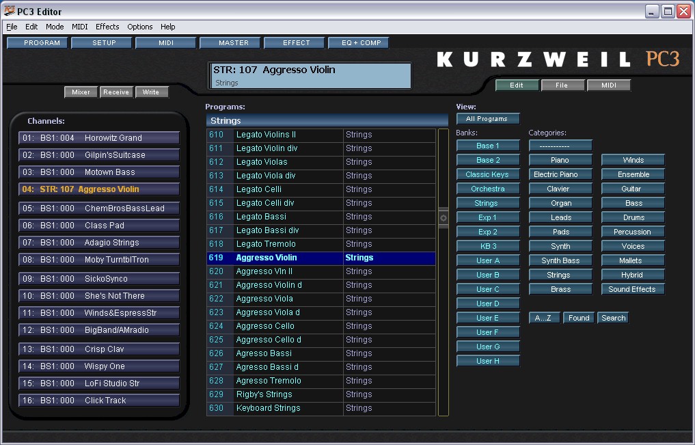Select program 620 Aggresso Vln II

(321, 271)
